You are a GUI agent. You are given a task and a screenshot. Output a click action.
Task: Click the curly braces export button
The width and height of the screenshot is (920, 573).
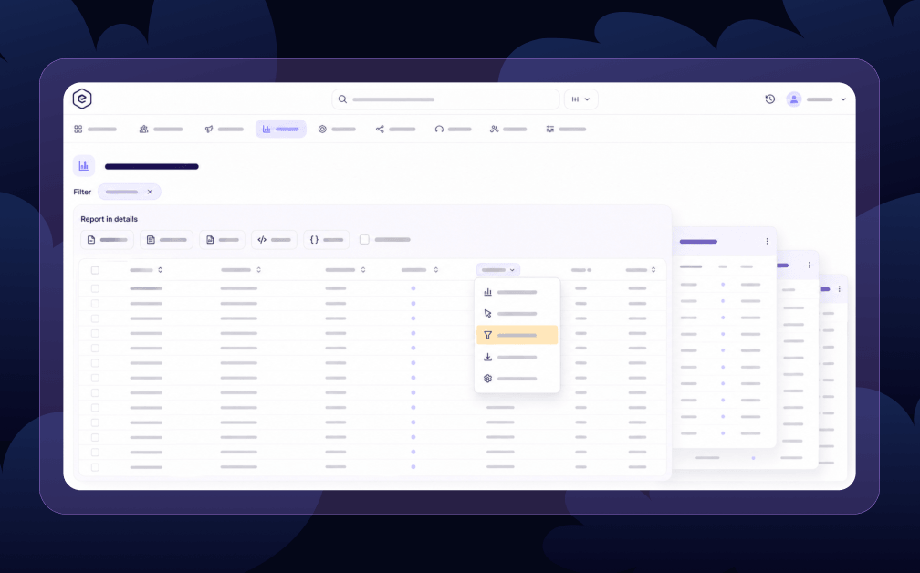point(326,240)
